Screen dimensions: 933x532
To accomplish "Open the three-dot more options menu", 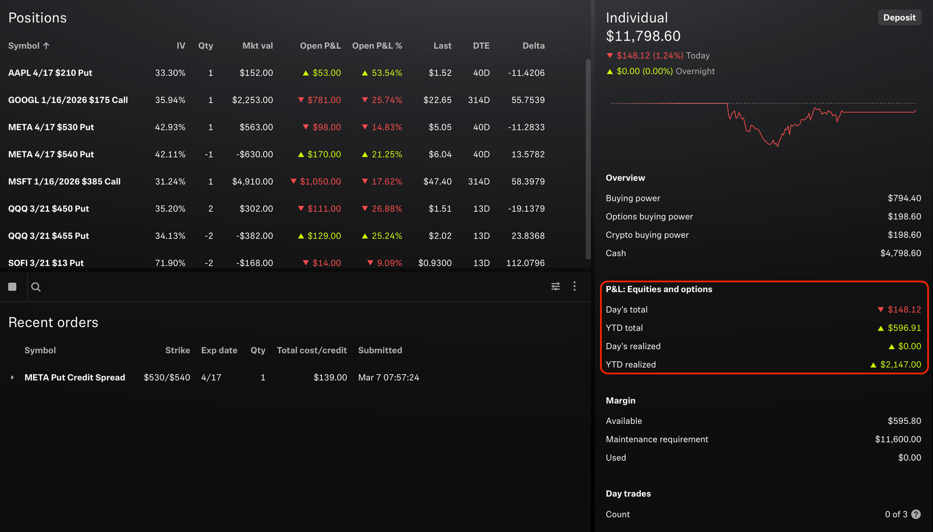I will tap(574, 286).
